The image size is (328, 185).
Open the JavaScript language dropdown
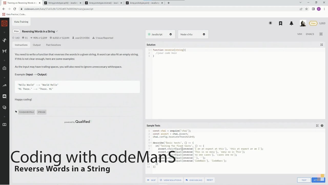point(160,34)
